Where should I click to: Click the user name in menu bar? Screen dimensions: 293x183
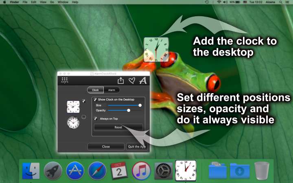click(x=270, y=2)
